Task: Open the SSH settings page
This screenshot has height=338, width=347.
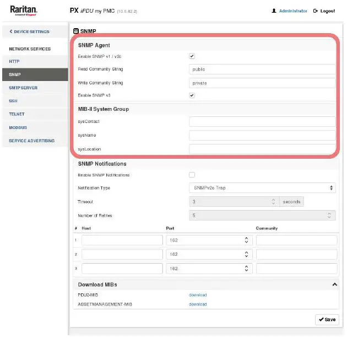Action: [x=35, y=101]
